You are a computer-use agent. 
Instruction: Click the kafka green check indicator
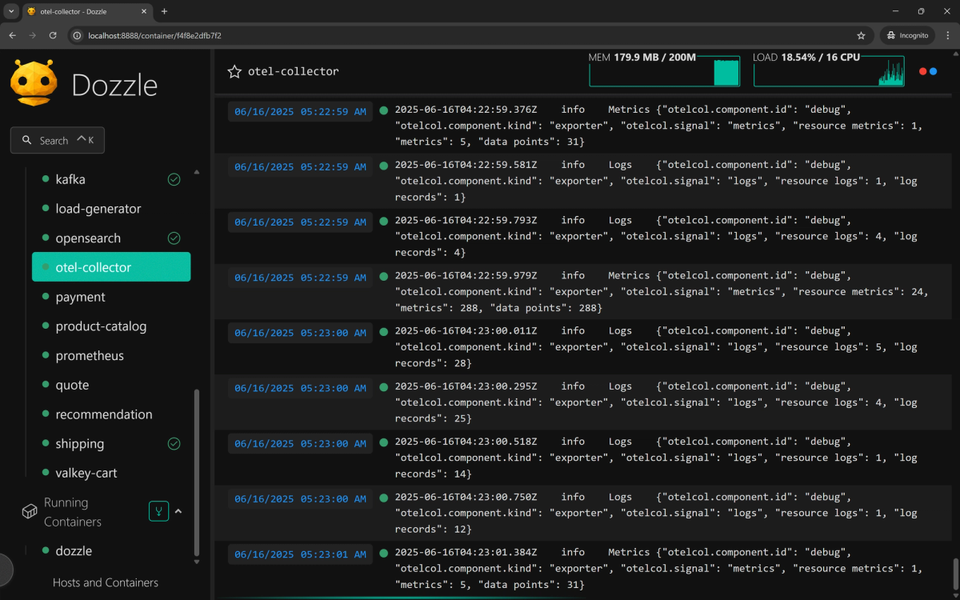pos(174,179)
